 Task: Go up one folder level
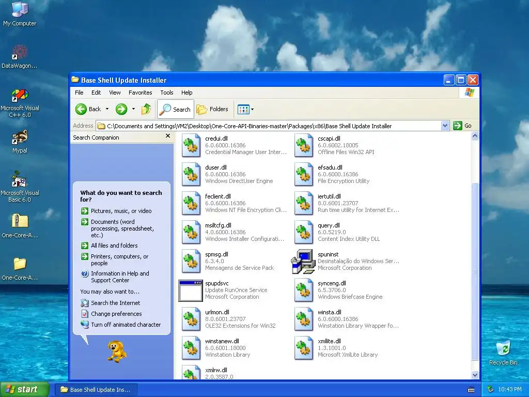[x=146, y=109]
